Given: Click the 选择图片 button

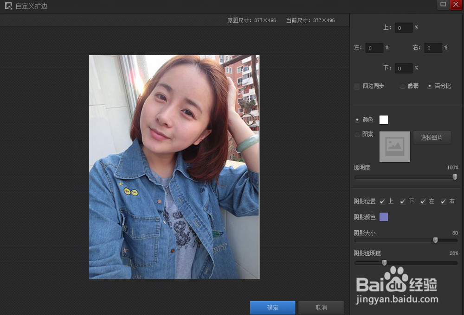Looking at the screenshot, I should point(432,138).
